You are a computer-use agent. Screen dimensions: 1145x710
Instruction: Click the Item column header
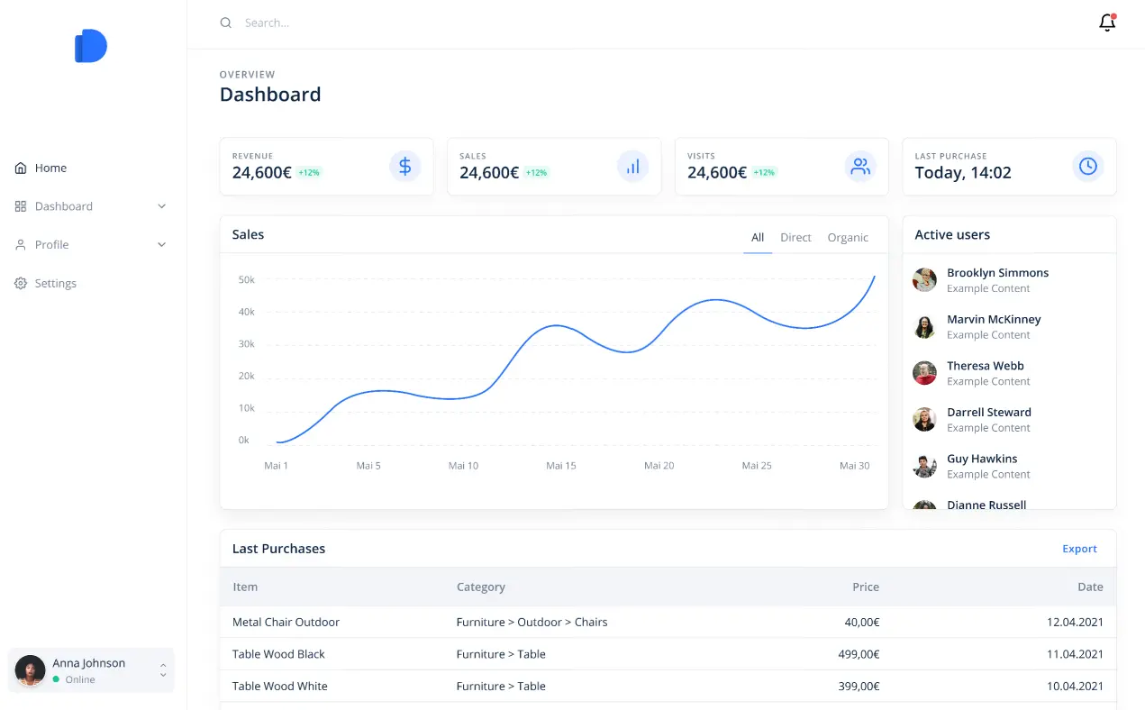pos(245,587)
